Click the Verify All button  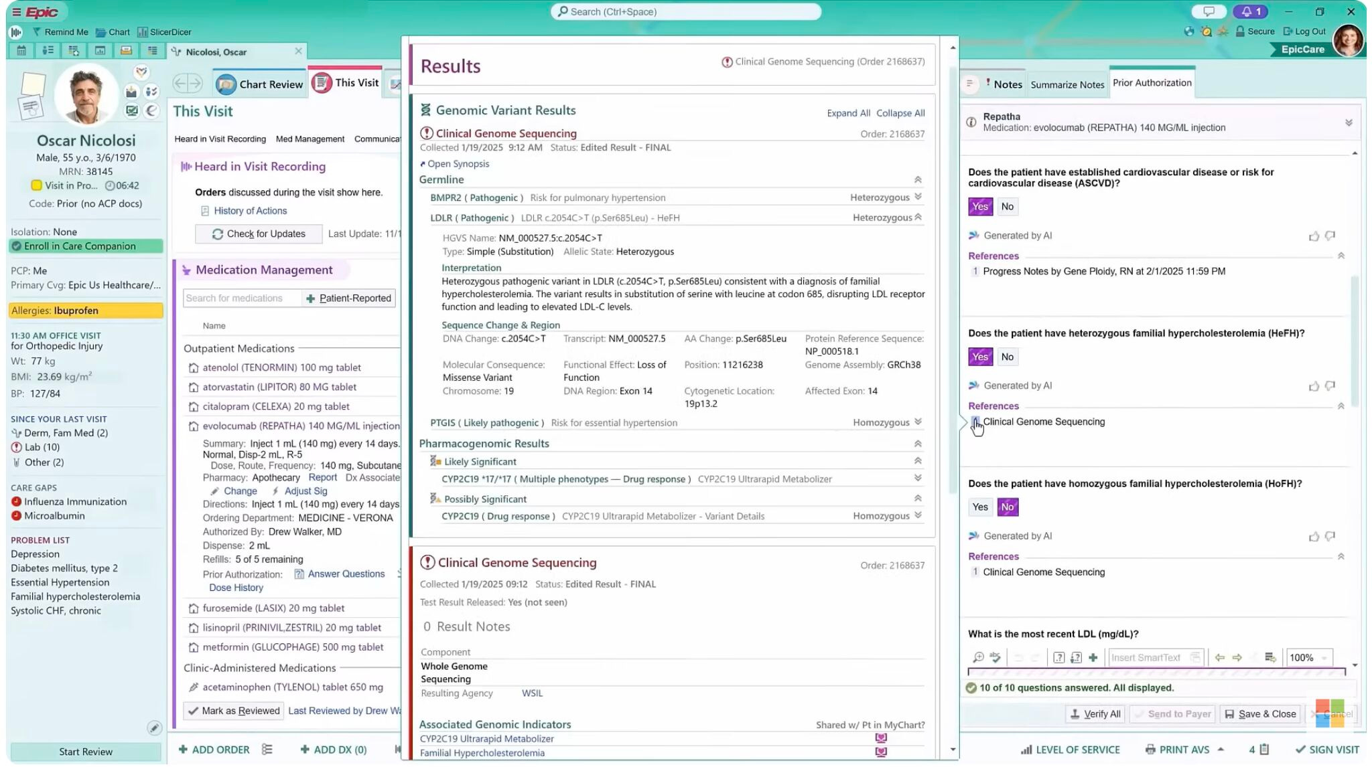click(1095, 714)
